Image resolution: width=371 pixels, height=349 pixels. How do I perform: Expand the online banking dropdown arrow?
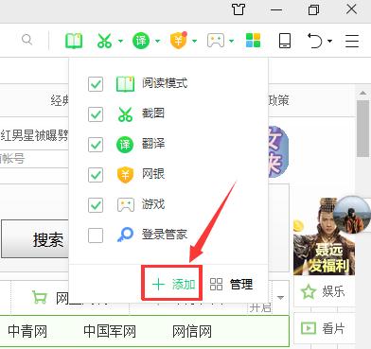click(x=194, y=41)
